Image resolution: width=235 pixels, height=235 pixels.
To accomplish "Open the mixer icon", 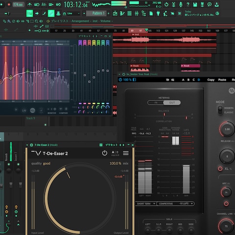I will tap(137, 13).
